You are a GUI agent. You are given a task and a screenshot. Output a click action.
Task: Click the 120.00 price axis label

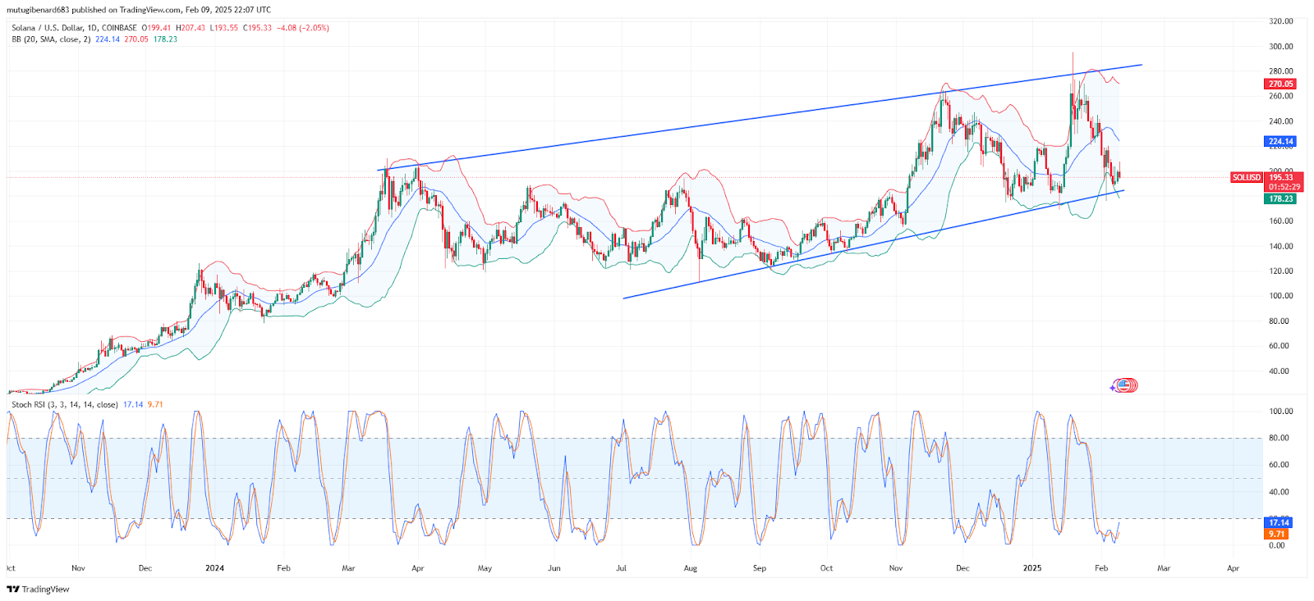(1281, 271)
